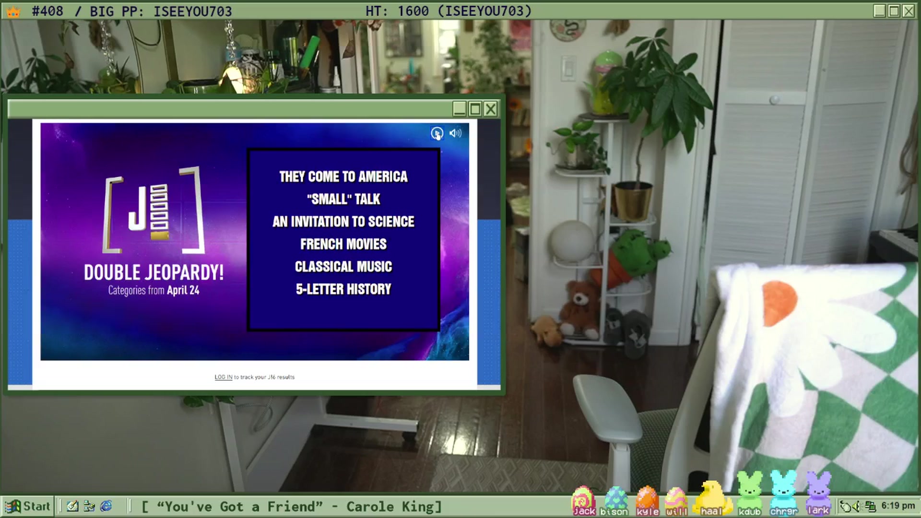The width and height of the screenshot is (921, 518).
Task: Minimize the main stream window
Action: click(879, 11)
